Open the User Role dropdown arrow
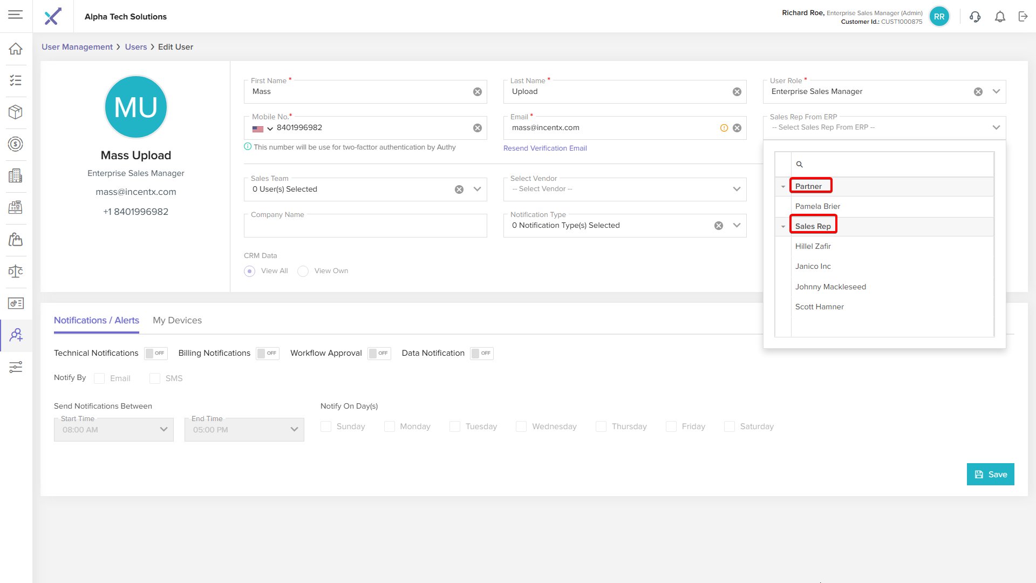Image resolution: width=1036 pixels, height=583 pixels. click(x=996, y=92)
